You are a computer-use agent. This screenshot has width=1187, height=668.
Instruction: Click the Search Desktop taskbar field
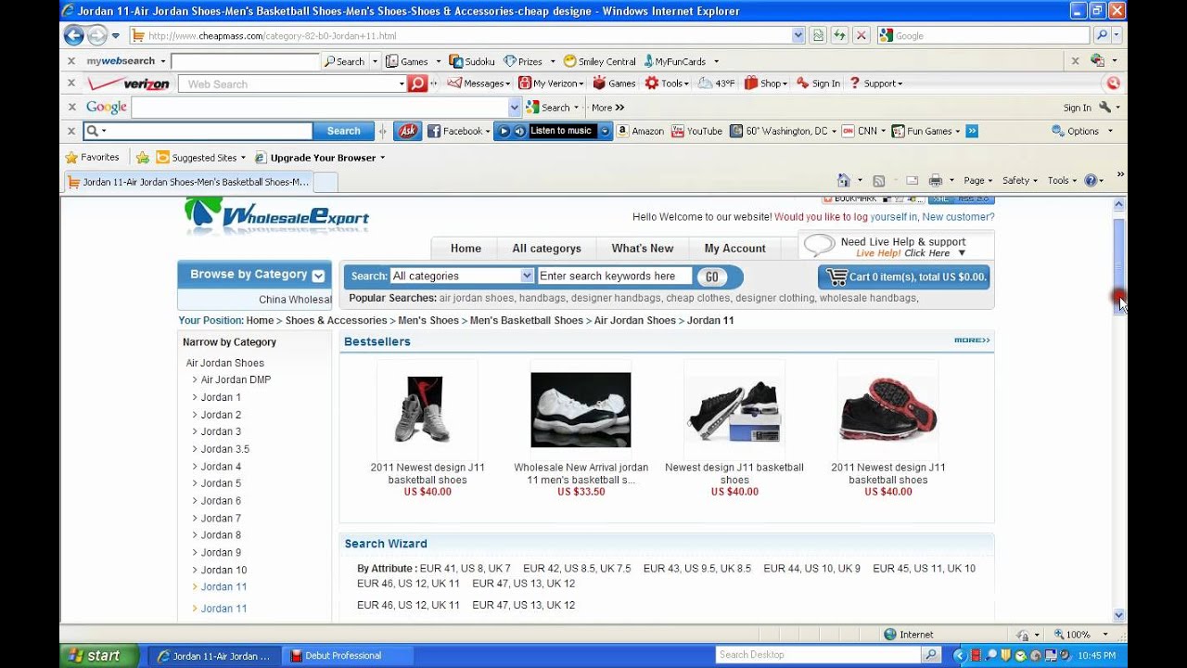(818, 655)
